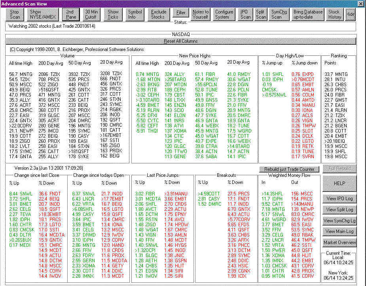366x286 pixels.
Task: Click 33.7 MNTG in Ranking Points
Action: click(336, 74)
